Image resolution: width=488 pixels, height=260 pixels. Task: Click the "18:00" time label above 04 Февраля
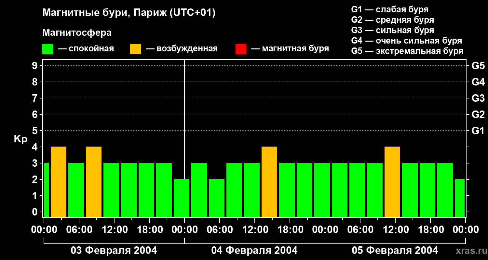coord(290,230)
